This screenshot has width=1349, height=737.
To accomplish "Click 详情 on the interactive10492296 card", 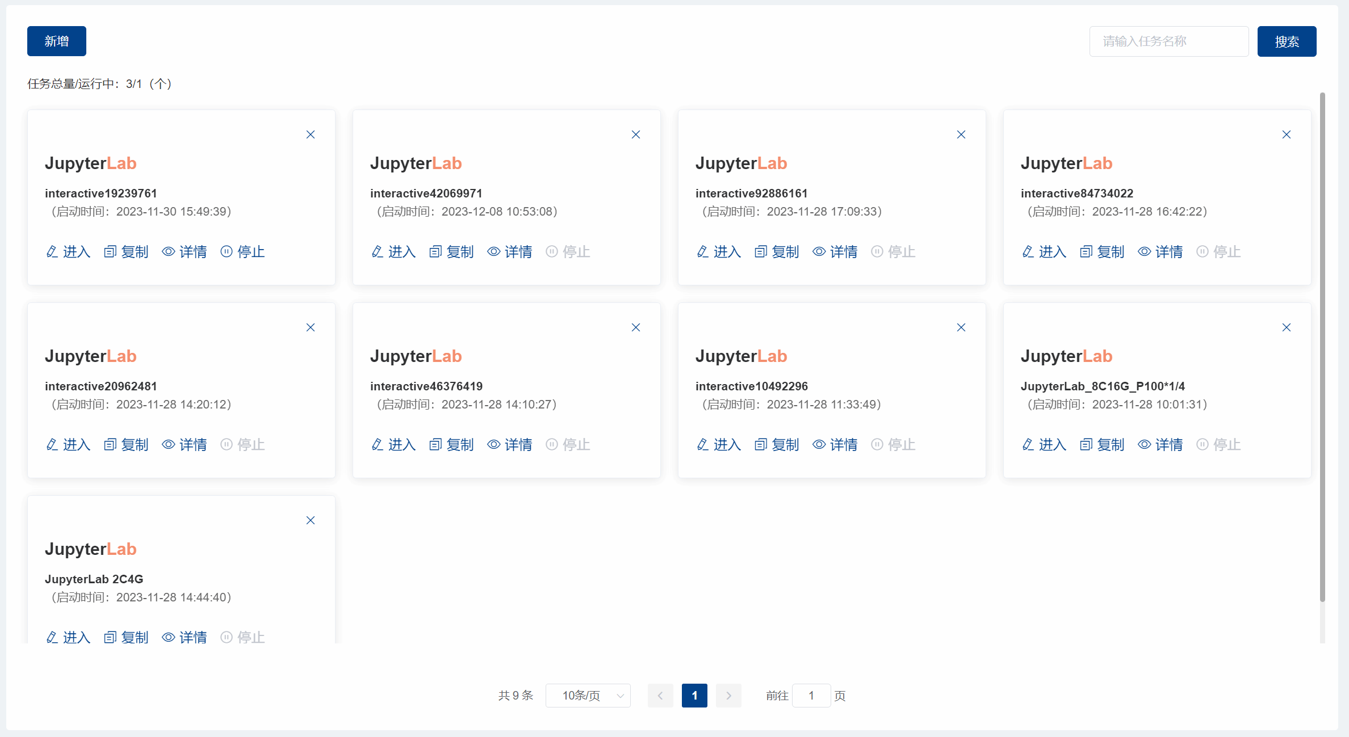I will [x=843, y=444].
